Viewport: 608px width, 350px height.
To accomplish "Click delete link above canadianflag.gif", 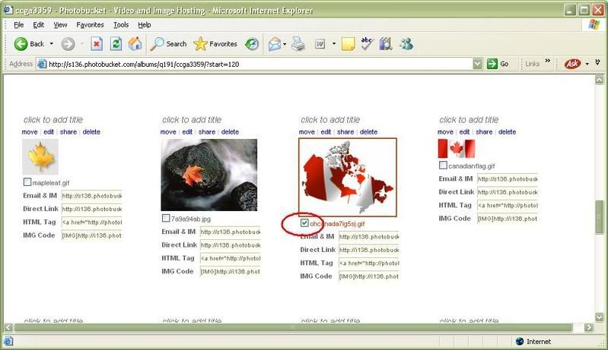I will (x=507, y=132).
